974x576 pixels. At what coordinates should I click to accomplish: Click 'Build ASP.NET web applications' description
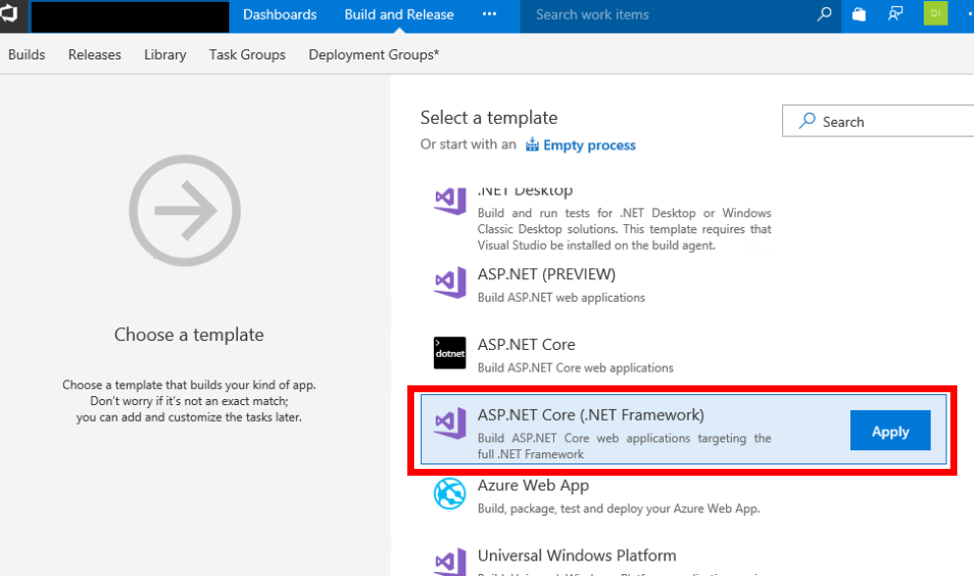pyautogui.click(x=561, y=298)
